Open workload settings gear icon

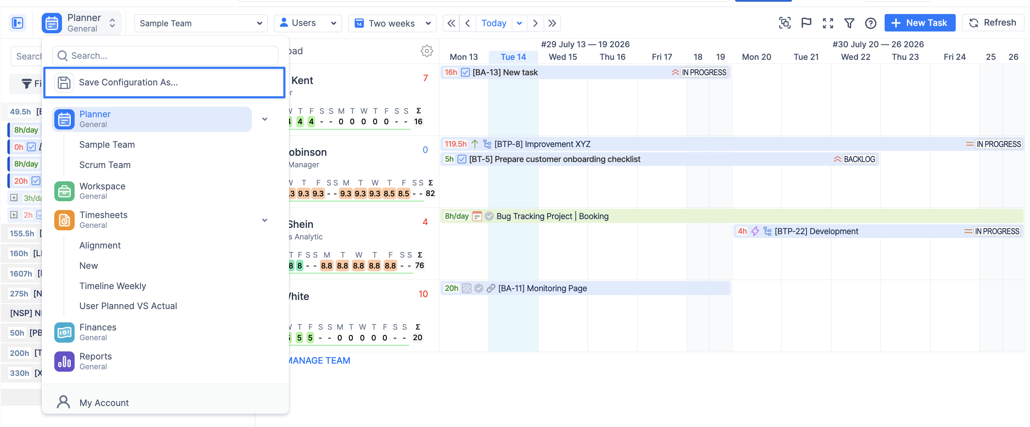coord(427,51)
